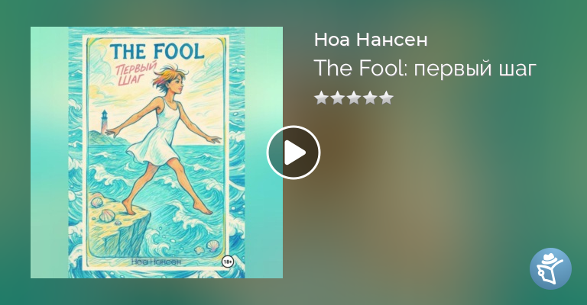Click author name printed on cover bottom
Image resolution: width=587 pixels, height=305 pixels.
[x=157, y=262]
